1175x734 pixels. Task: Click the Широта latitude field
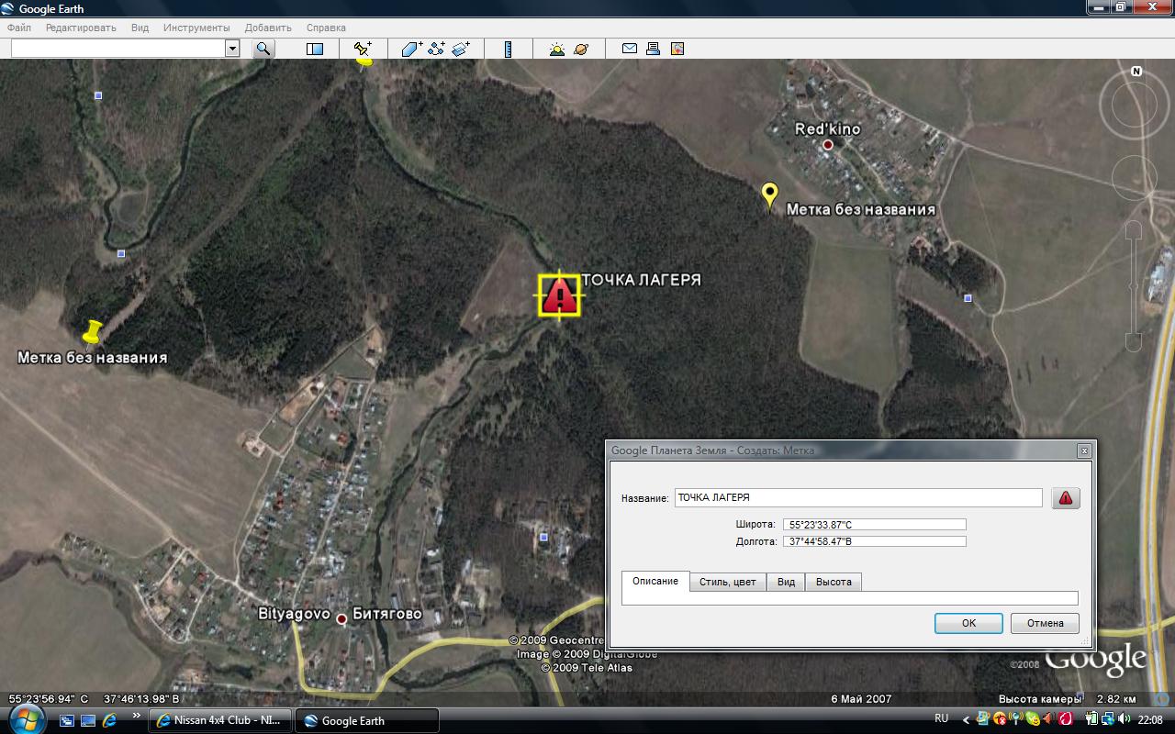click(875, 525)
